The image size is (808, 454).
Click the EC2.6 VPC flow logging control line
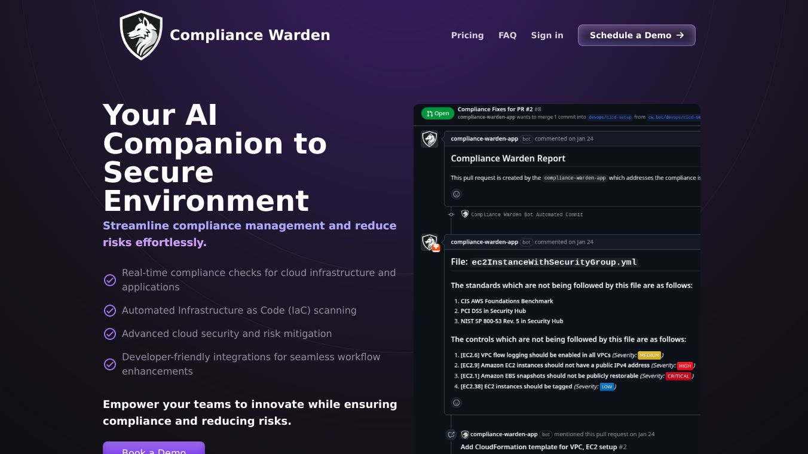click(562, 355)
